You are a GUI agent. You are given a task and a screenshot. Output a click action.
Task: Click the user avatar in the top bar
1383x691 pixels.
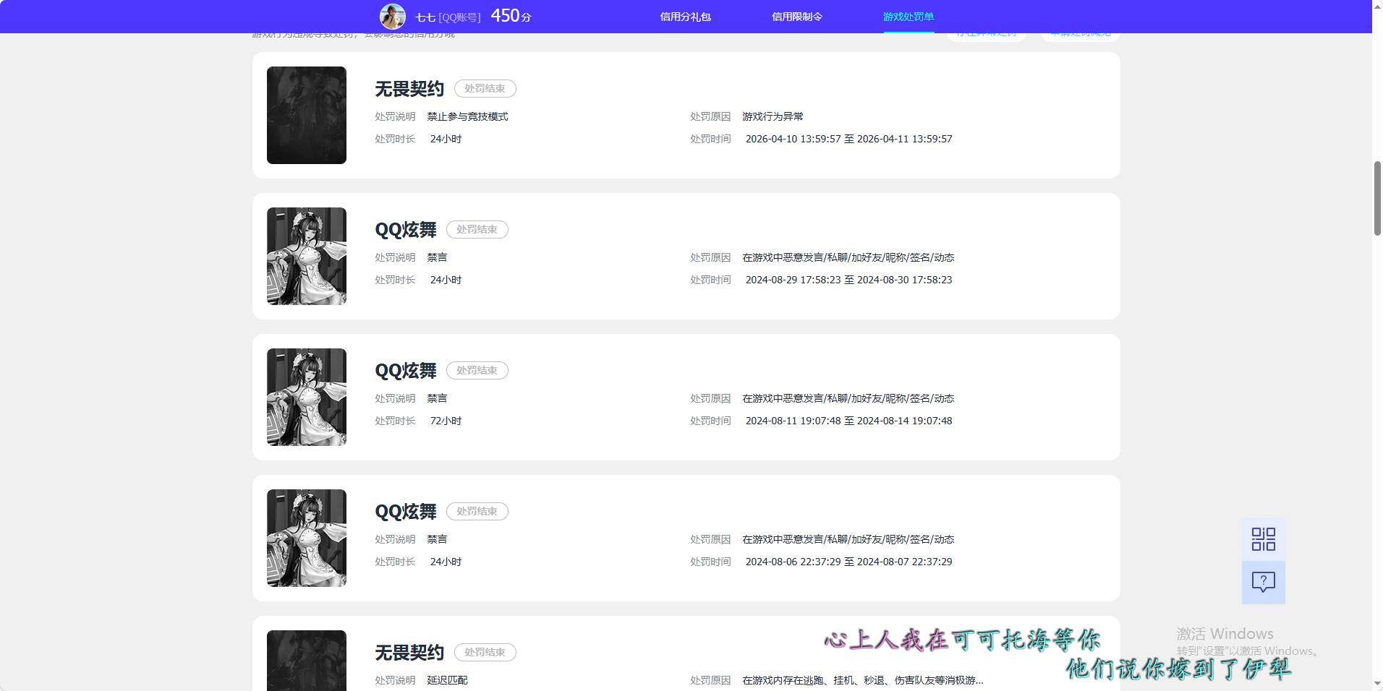click(x=393, y=16)
